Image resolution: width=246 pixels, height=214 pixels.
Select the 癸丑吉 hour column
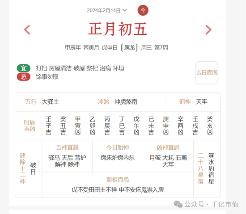tap(63, 126)
